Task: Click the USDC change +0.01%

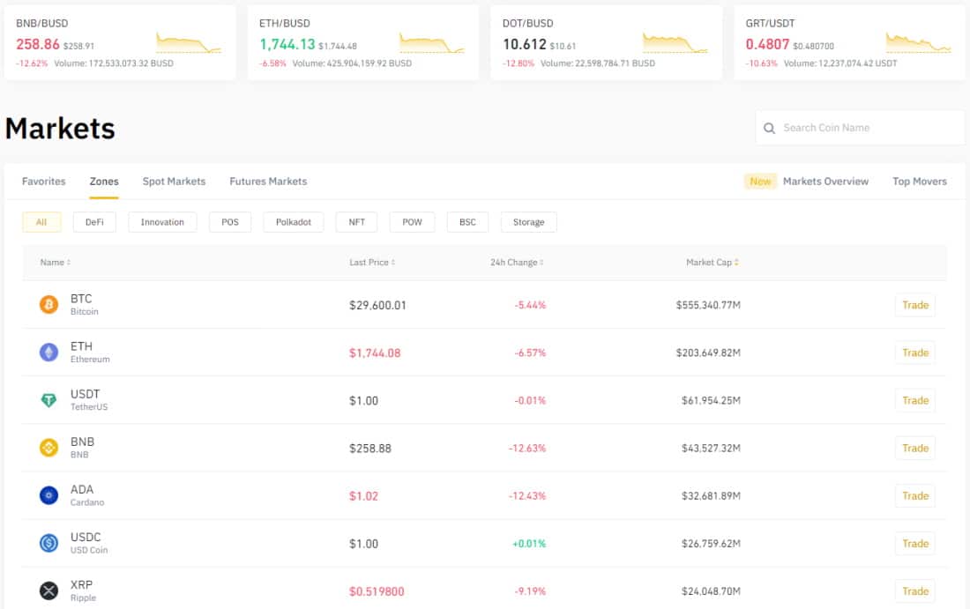Action: click(529, 544)
